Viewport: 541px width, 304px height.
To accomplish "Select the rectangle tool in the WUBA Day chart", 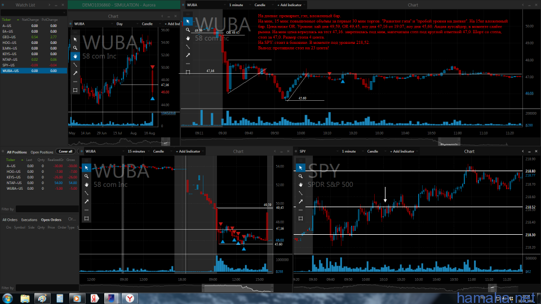I will [x=75, y=90].
